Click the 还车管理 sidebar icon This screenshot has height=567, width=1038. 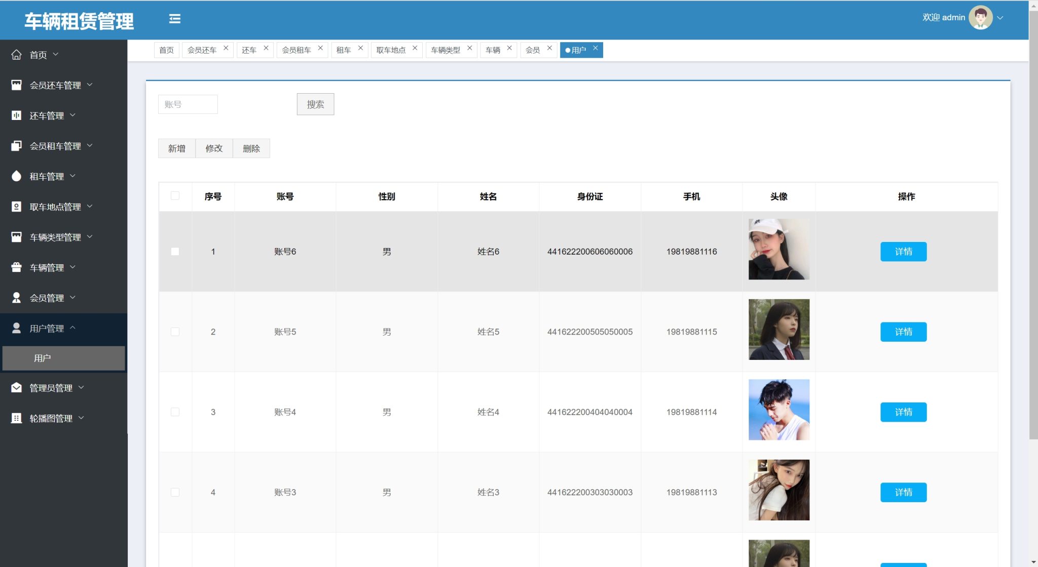(x=17, y=115)
